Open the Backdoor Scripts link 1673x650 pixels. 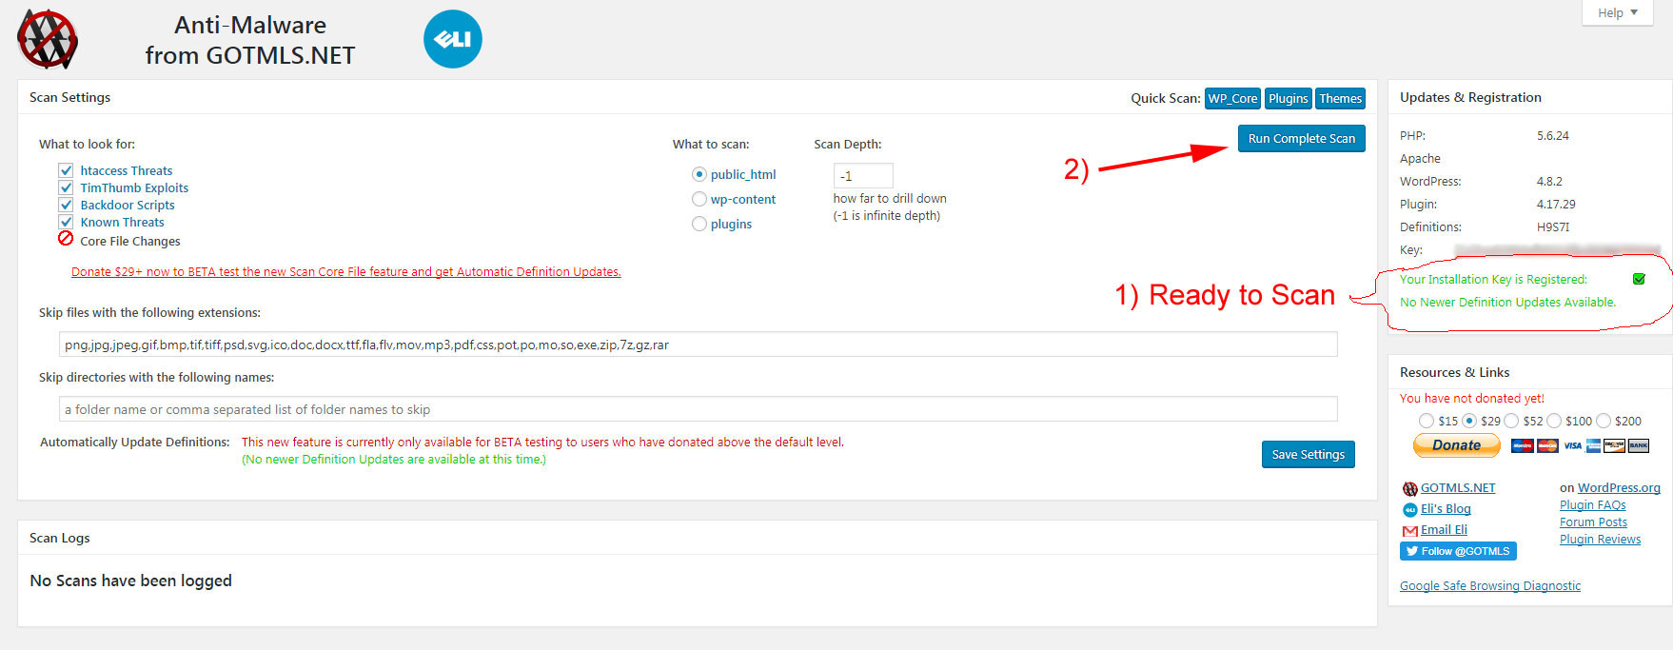[128, 205]
